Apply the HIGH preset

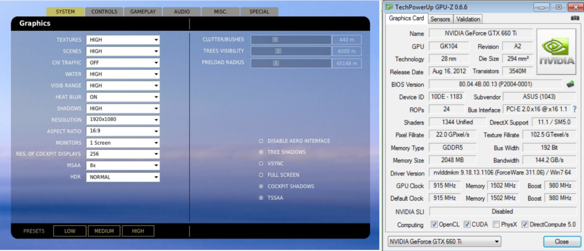[x=138, y=231]
